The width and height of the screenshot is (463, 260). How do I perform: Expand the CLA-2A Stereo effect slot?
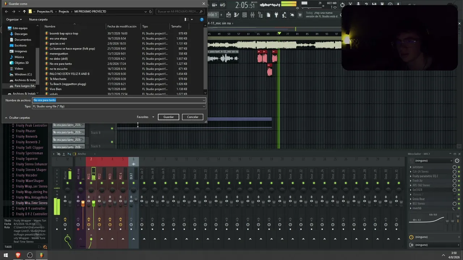(x=411, y=172)
